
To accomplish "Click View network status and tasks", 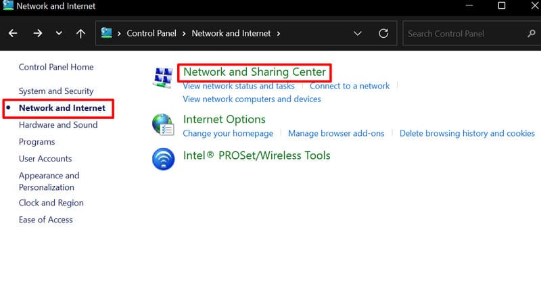I will click(239, 86).
